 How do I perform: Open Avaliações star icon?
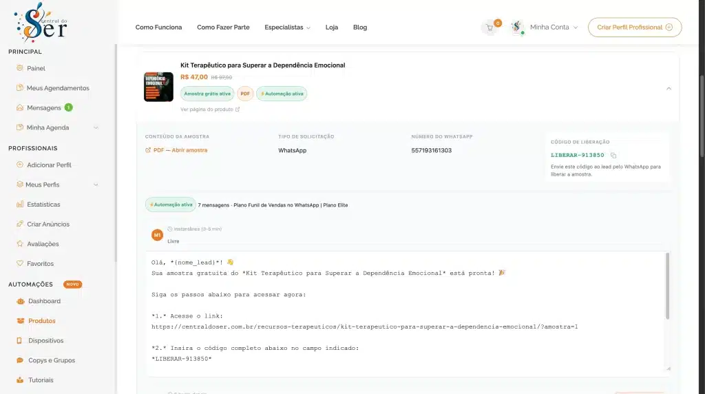[20, 244]
